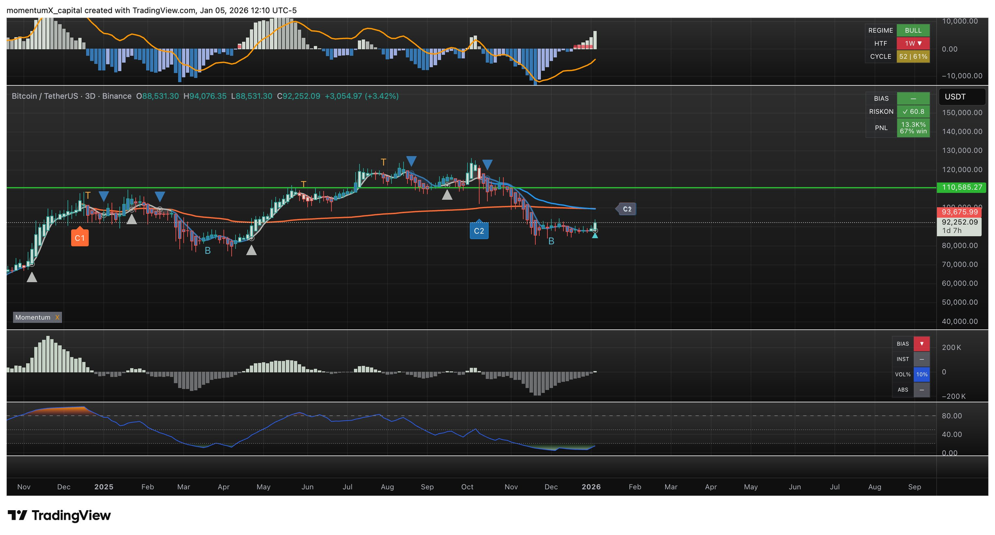Click the orange T label above August candles

pos(383,162)
